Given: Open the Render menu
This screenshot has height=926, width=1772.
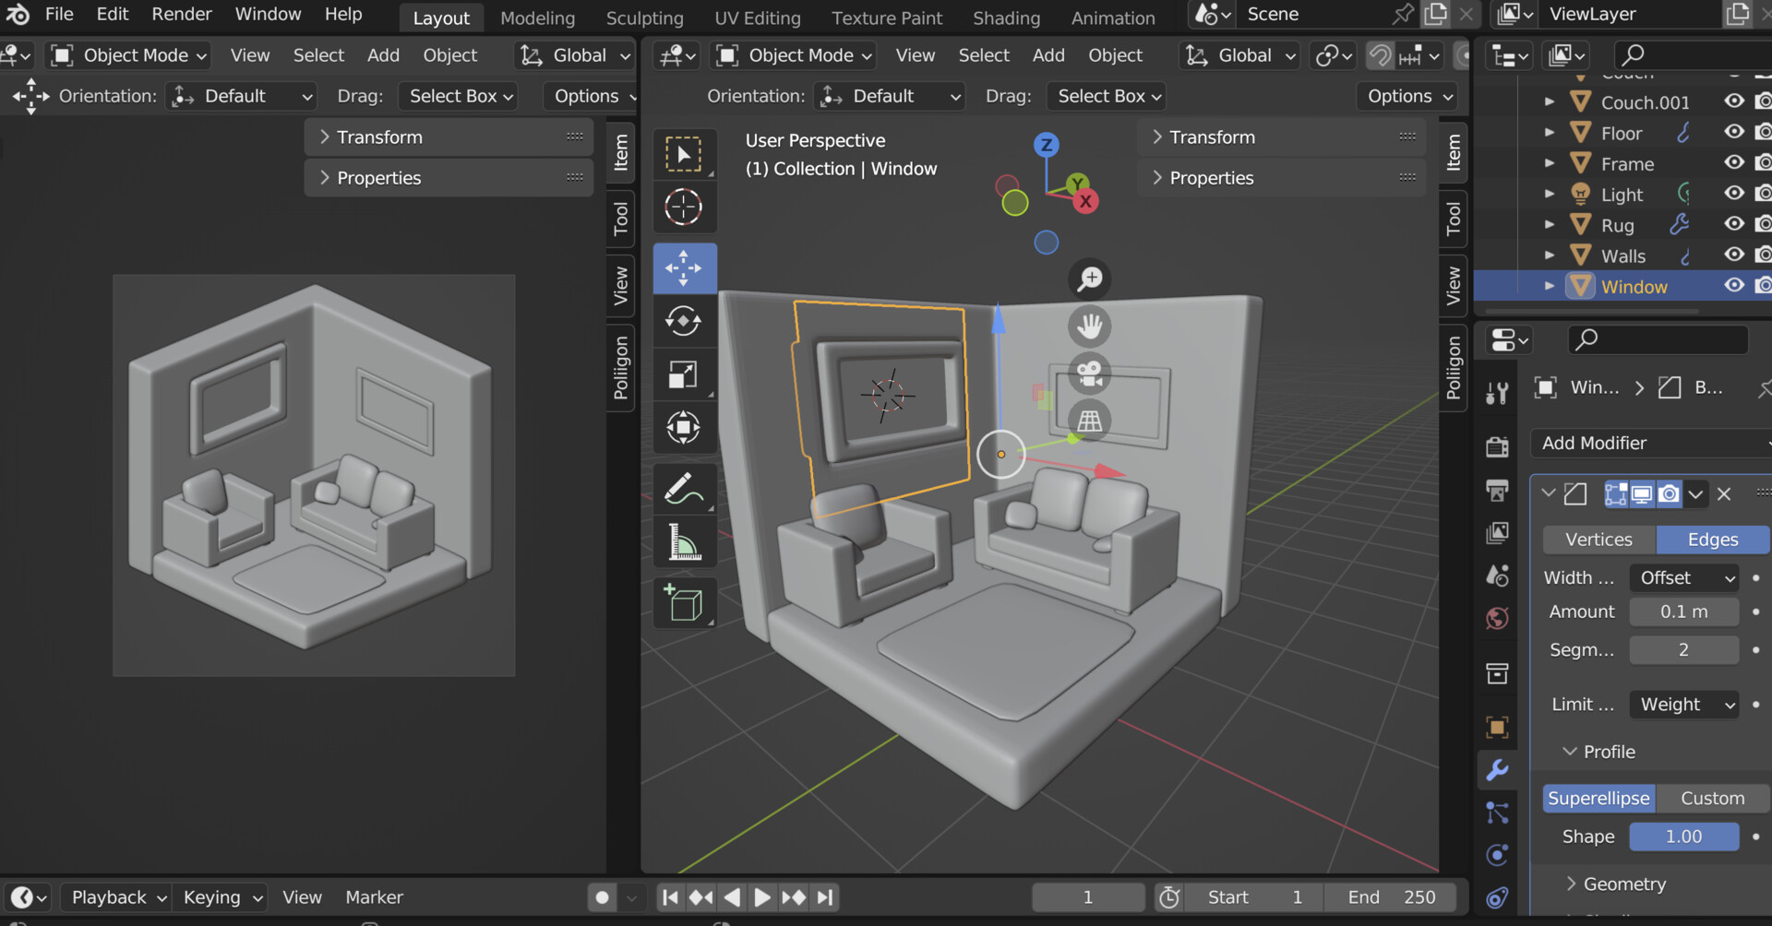Looking at the screenshot, I should (182, 14).
